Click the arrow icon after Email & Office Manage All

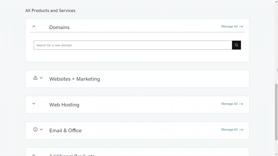[242, 129]
